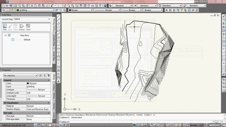Open the Object tab in Properties
The height and width of the screenshot is (127, 226).
(x=54, y=86)
